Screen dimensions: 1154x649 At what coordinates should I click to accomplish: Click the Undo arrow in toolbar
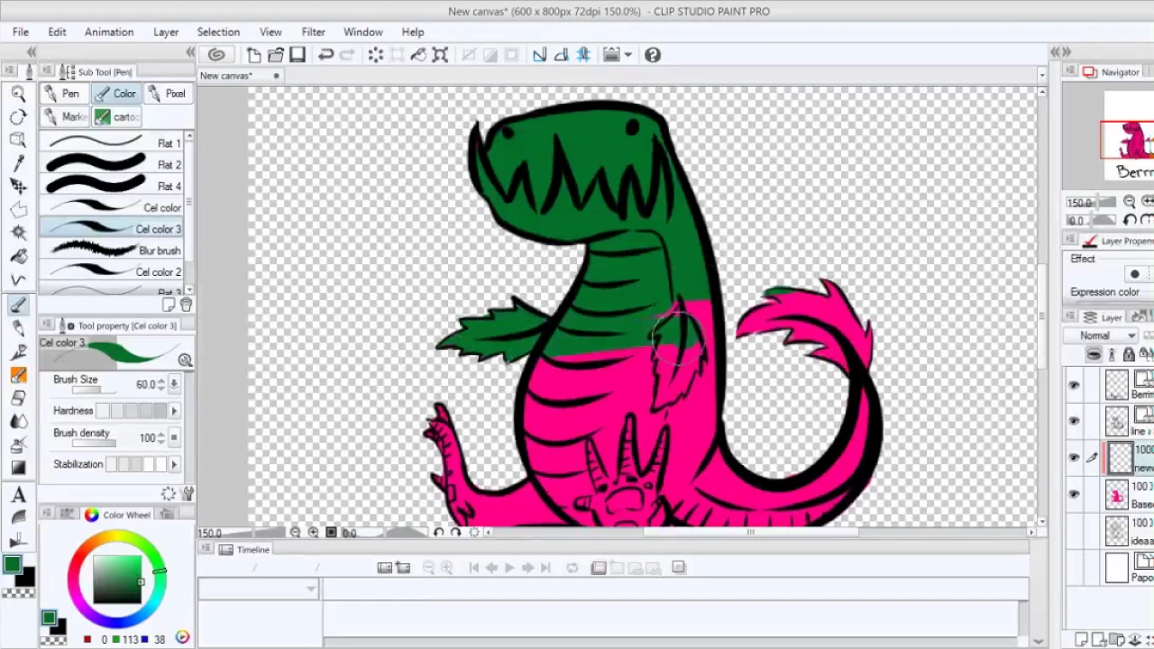[x=325, y=55]
